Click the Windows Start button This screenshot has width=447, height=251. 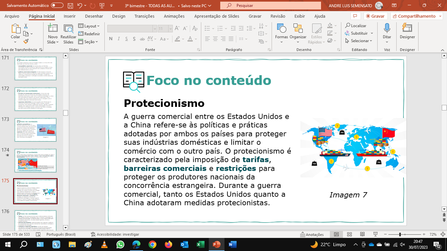[x=8, y=244]
